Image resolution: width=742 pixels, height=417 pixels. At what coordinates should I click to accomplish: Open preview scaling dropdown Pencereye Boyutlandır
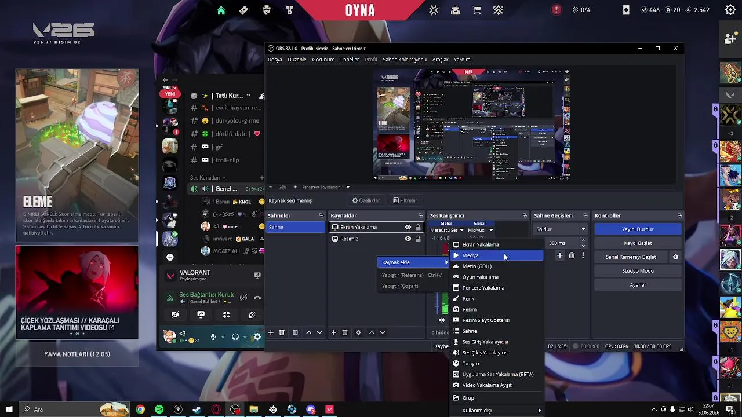pos(326,187)
